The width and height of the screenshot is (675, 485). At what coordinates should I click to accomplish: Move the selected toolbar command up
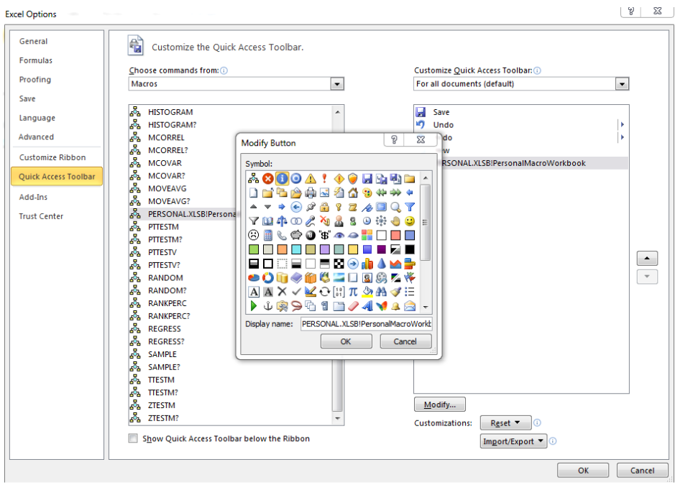click(x=647, y=258)
